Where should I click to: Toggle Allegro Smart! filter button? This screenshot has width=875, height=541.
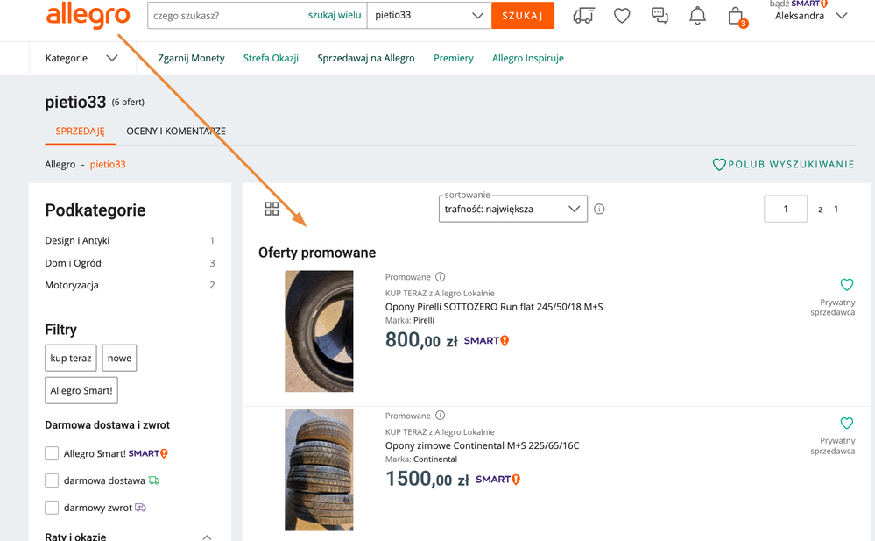(x=81, y=391)
